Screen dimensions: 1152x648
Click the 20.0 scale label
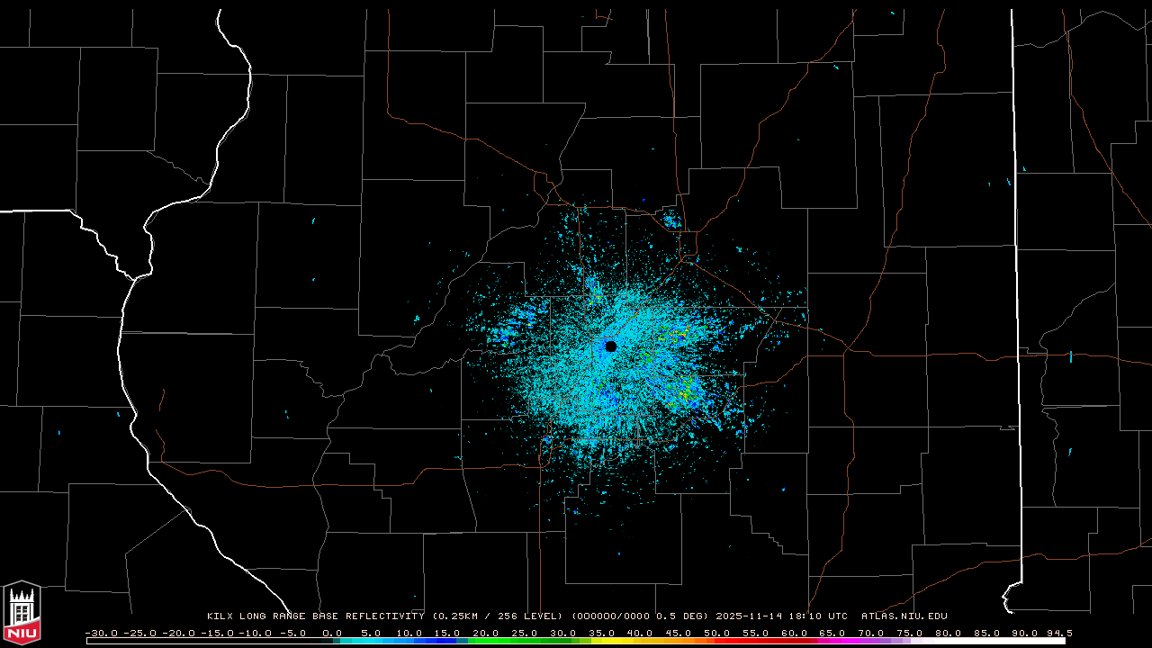[x=486, y=634]
